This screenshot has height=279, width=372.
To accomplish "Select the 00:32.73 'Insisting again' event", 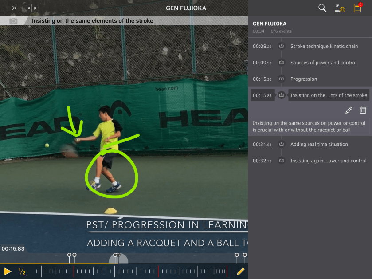I will (x=328, y=161).
